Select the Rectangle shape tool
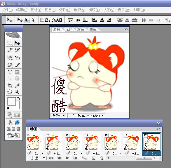Screen dimensions: 171x168 pos(17,72)
